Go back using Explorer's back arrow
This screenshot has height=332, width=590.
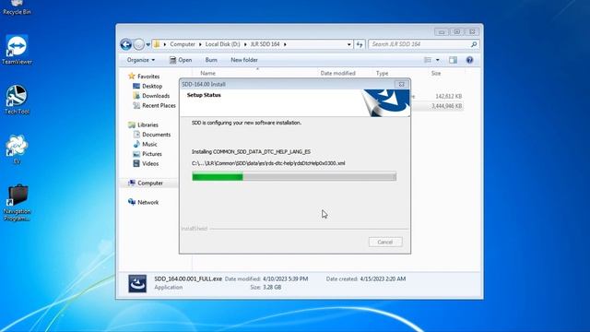click(x=126, y=44)
